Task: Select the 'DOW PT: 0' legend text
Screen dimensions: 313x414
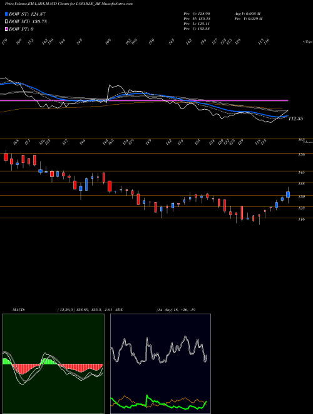Action: click(21, 29)
